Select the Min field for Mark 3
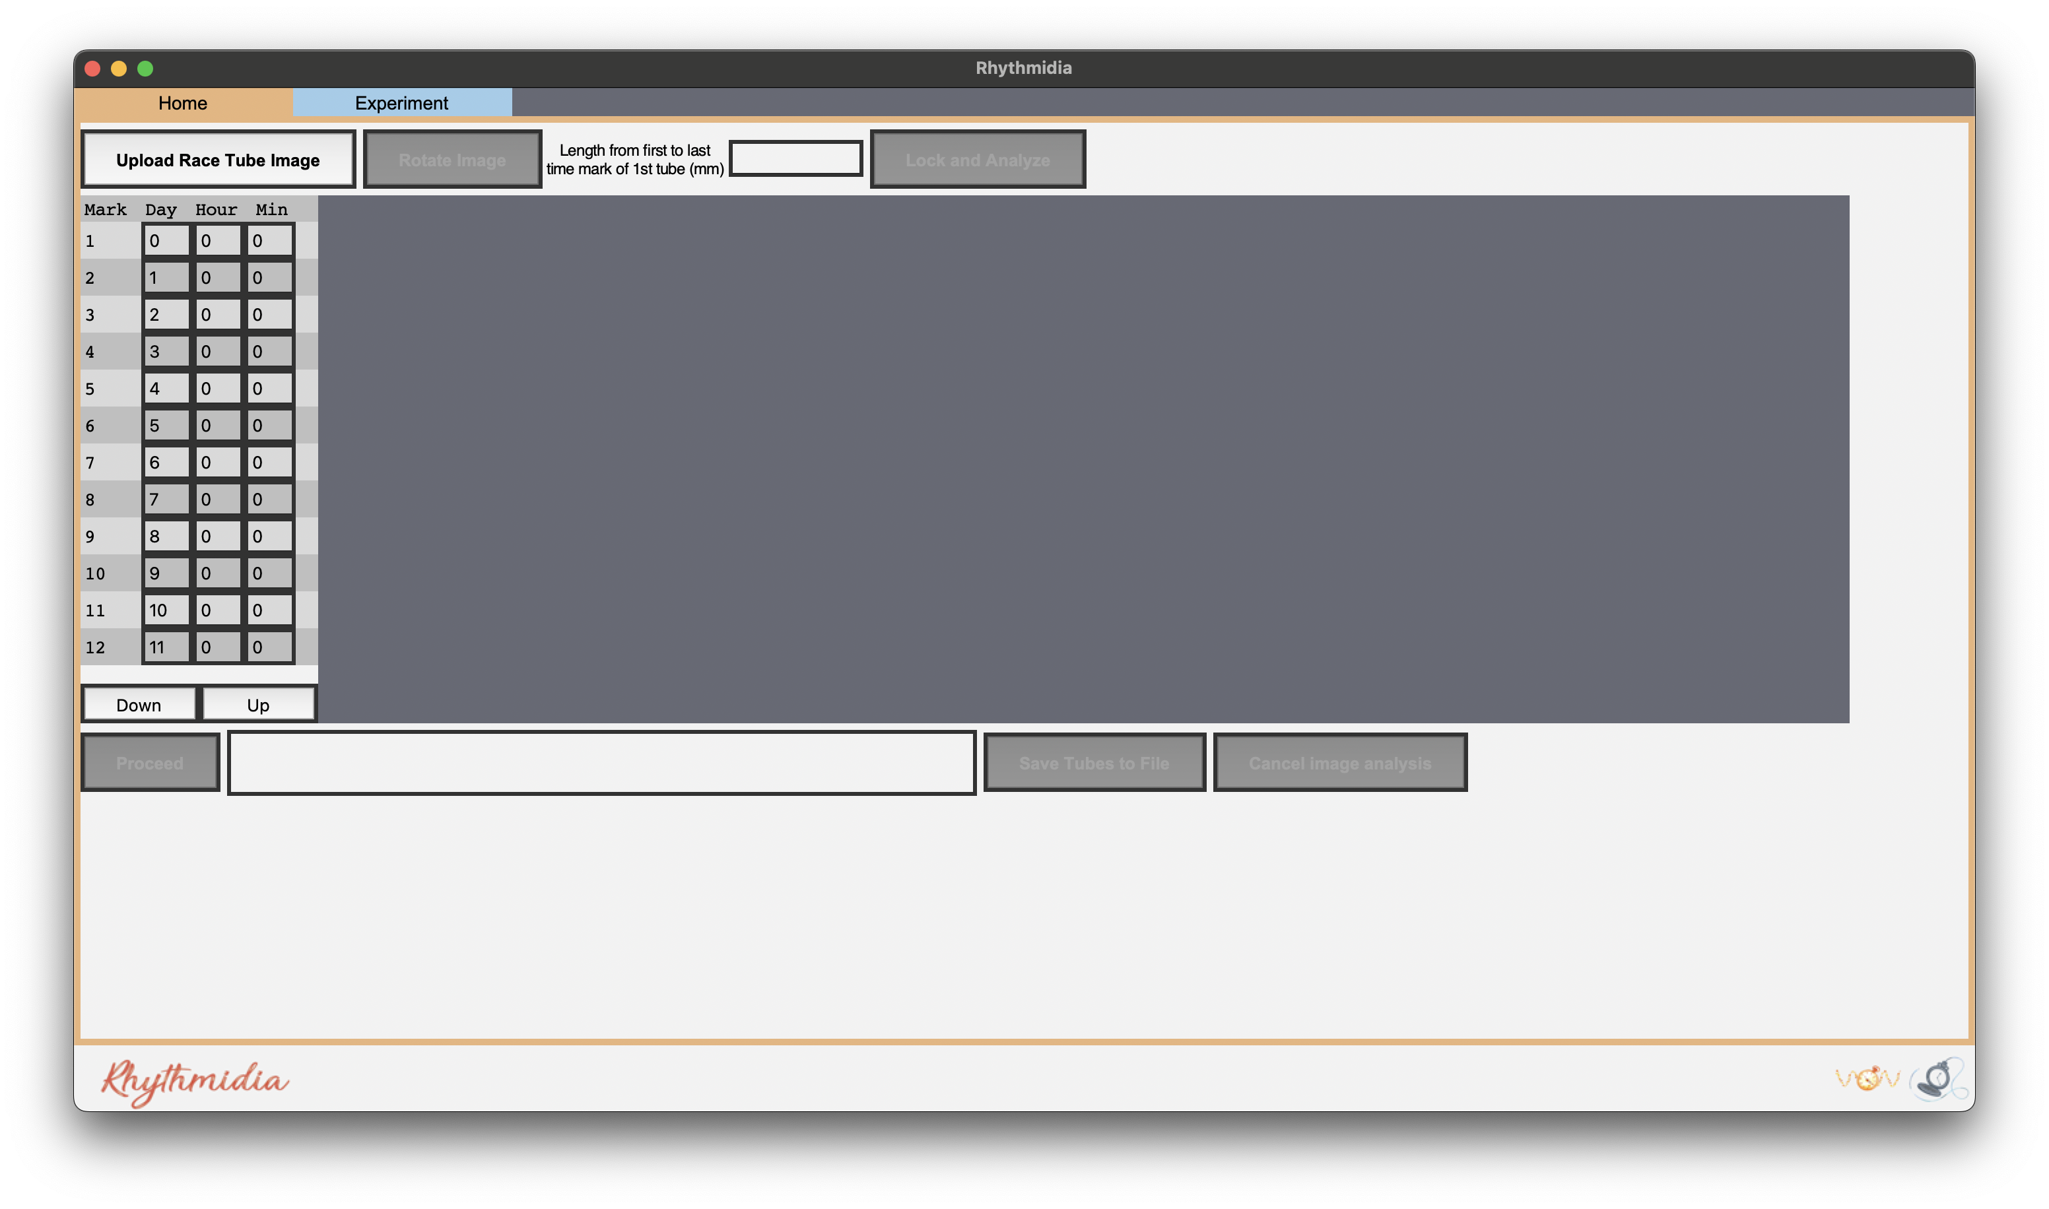The height and width of the screenshot is (1209, 2049). [270, 315]
